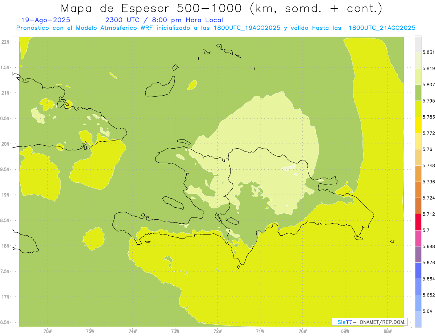Click the 0.5N latitude axis label
The image size is (435, 336).
click(5, 119)
